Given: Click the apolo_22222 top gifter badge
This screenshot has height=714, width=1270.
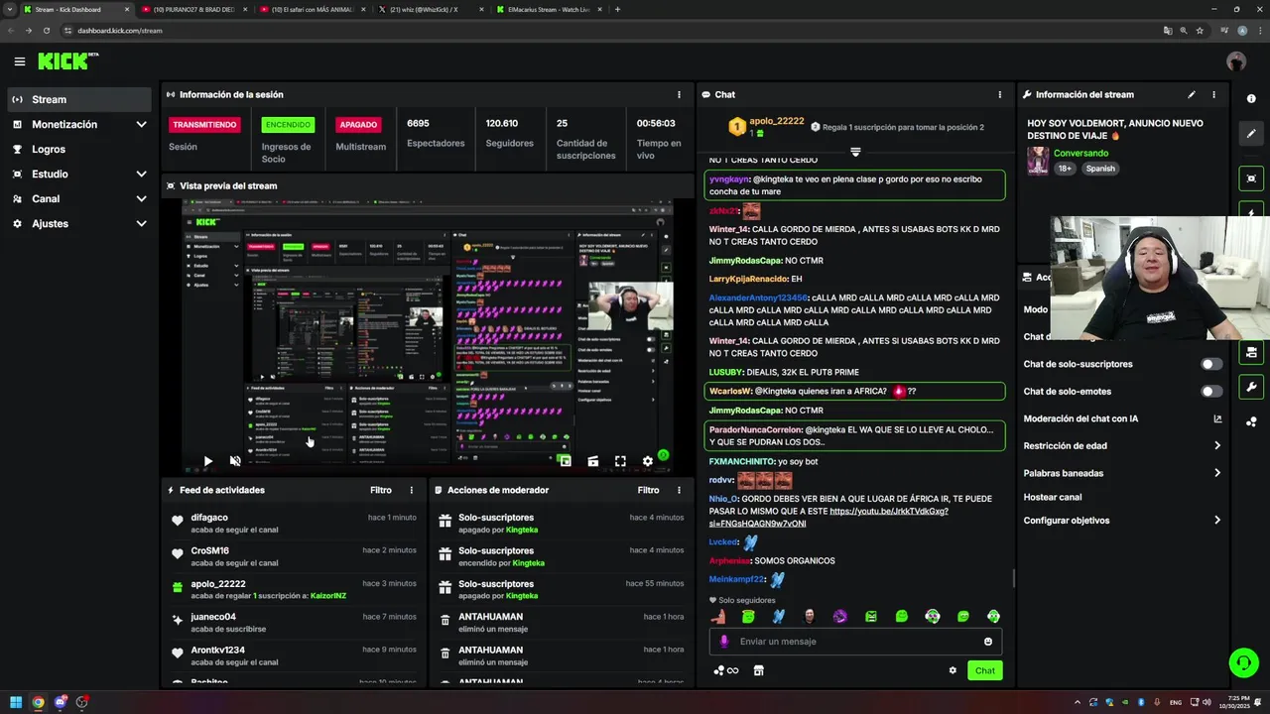Looking at the screenshot, I should (x=737, y=126).
